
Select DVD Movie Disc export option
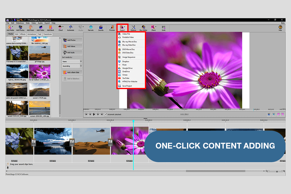[131, 49]
